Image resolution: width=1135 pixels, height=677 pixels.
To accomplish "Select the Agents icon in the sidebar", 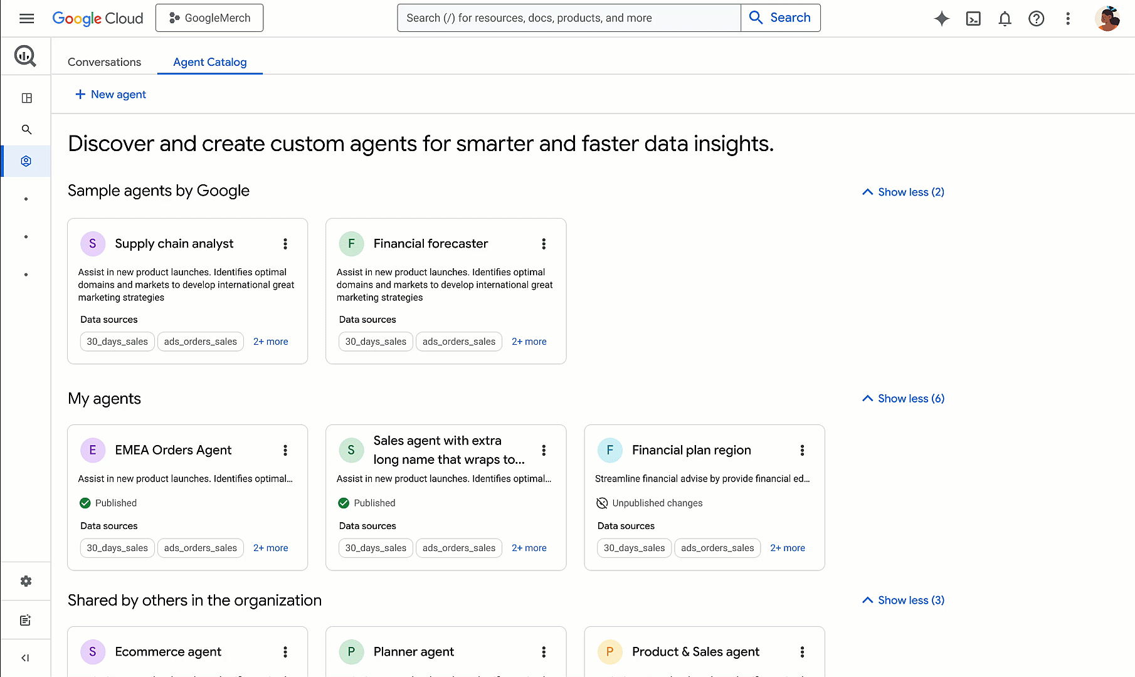I will click(x=26, y=160).
